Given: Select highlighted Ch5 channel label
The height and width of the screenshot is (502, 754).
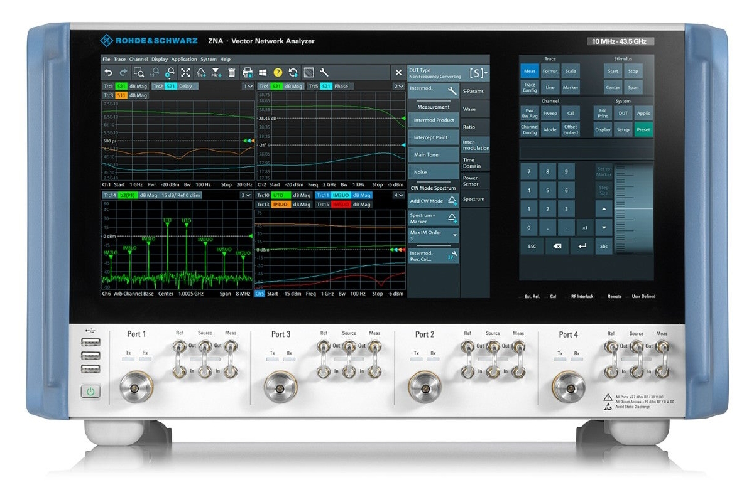Looking at the screenshot, I should (260, 293).
